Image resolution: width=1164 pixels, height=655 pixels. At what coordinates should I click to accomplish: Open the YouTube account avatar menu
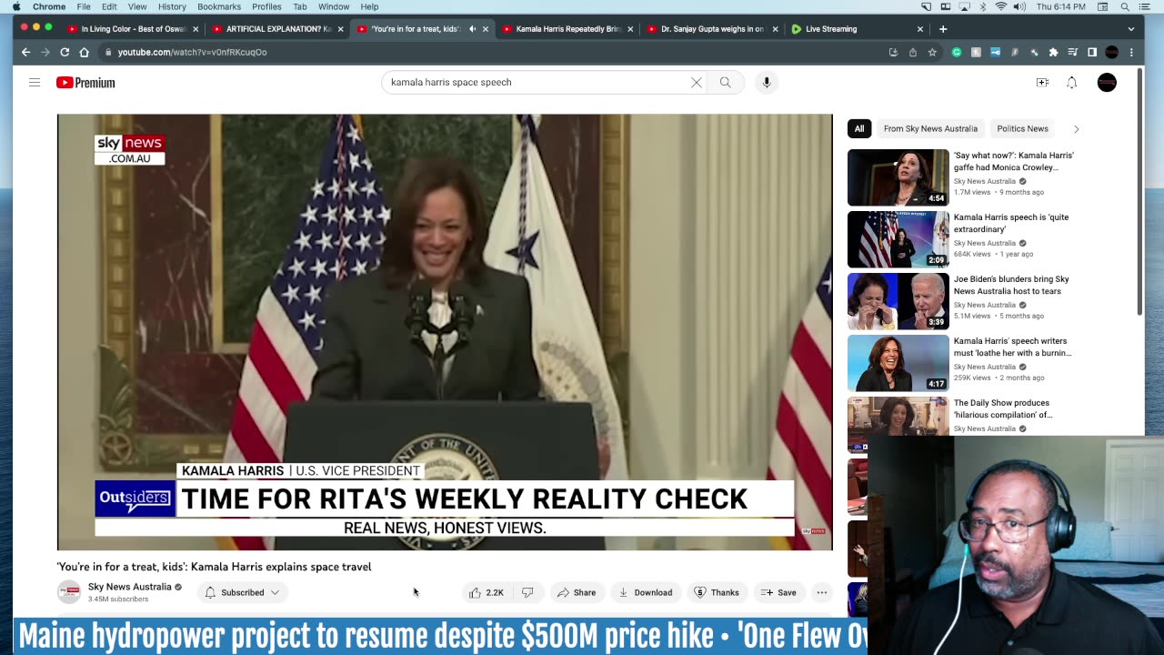pos(1107,83)
